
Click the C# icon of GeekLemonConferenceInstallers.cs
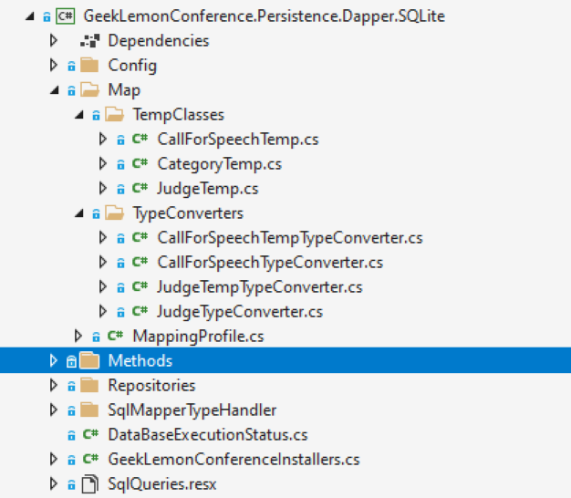click(90, 459)
